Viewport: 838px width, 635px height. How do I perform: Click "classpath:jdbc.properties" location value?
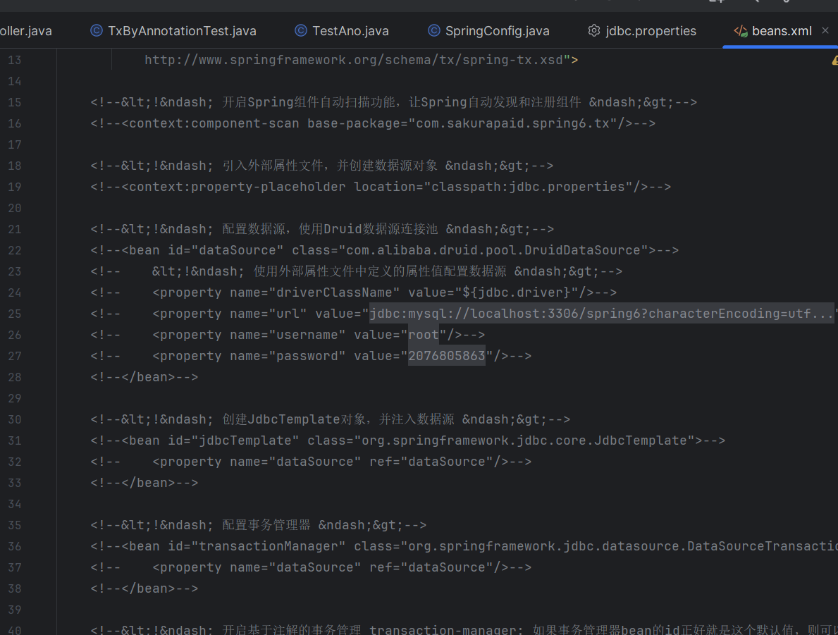pyautogui.click(x=528, y=187)
